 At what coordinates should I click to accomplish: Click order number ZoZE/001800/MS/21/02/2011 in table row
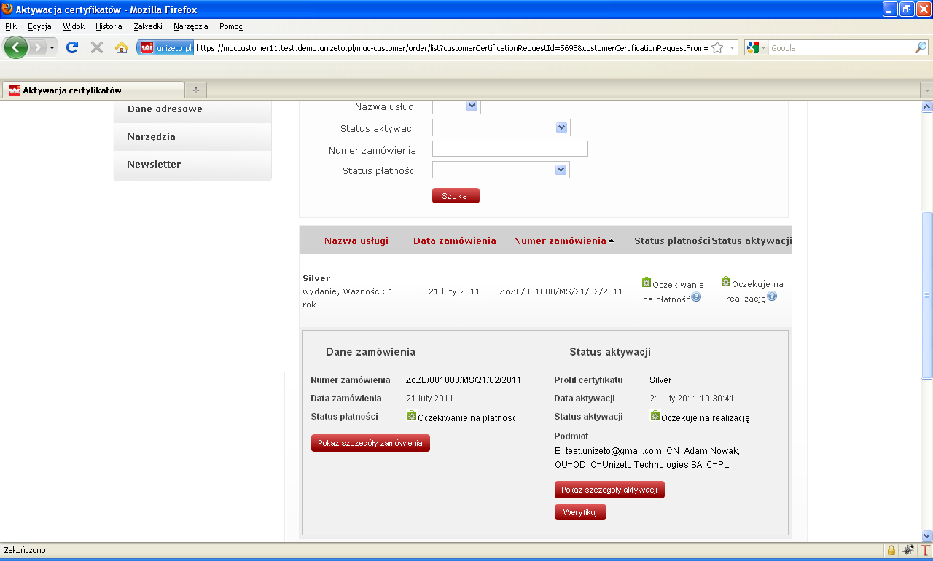(x=561, y=291)
